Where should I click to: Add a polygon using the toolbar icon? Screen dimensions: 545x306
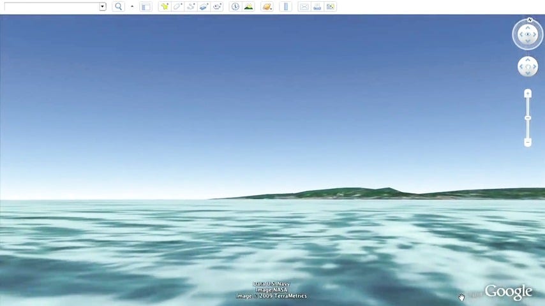[x=177, y=6]
